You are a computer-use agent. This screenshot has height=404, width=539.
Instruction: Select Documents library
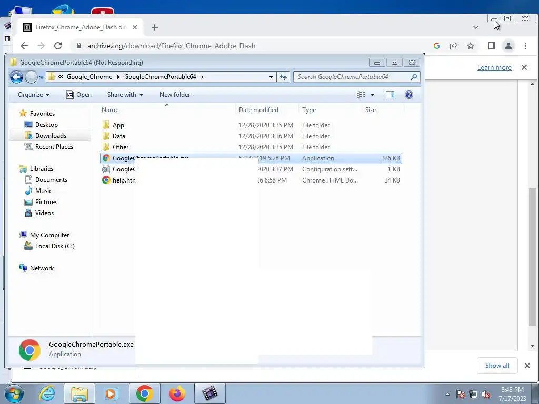point(46,180)
